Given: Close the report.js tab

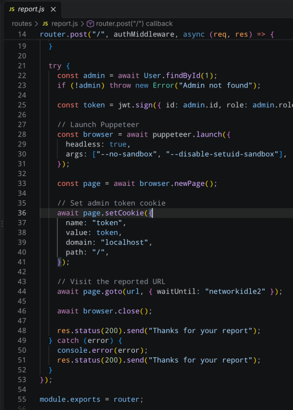Looking at the screenshot, I should 53,9.
